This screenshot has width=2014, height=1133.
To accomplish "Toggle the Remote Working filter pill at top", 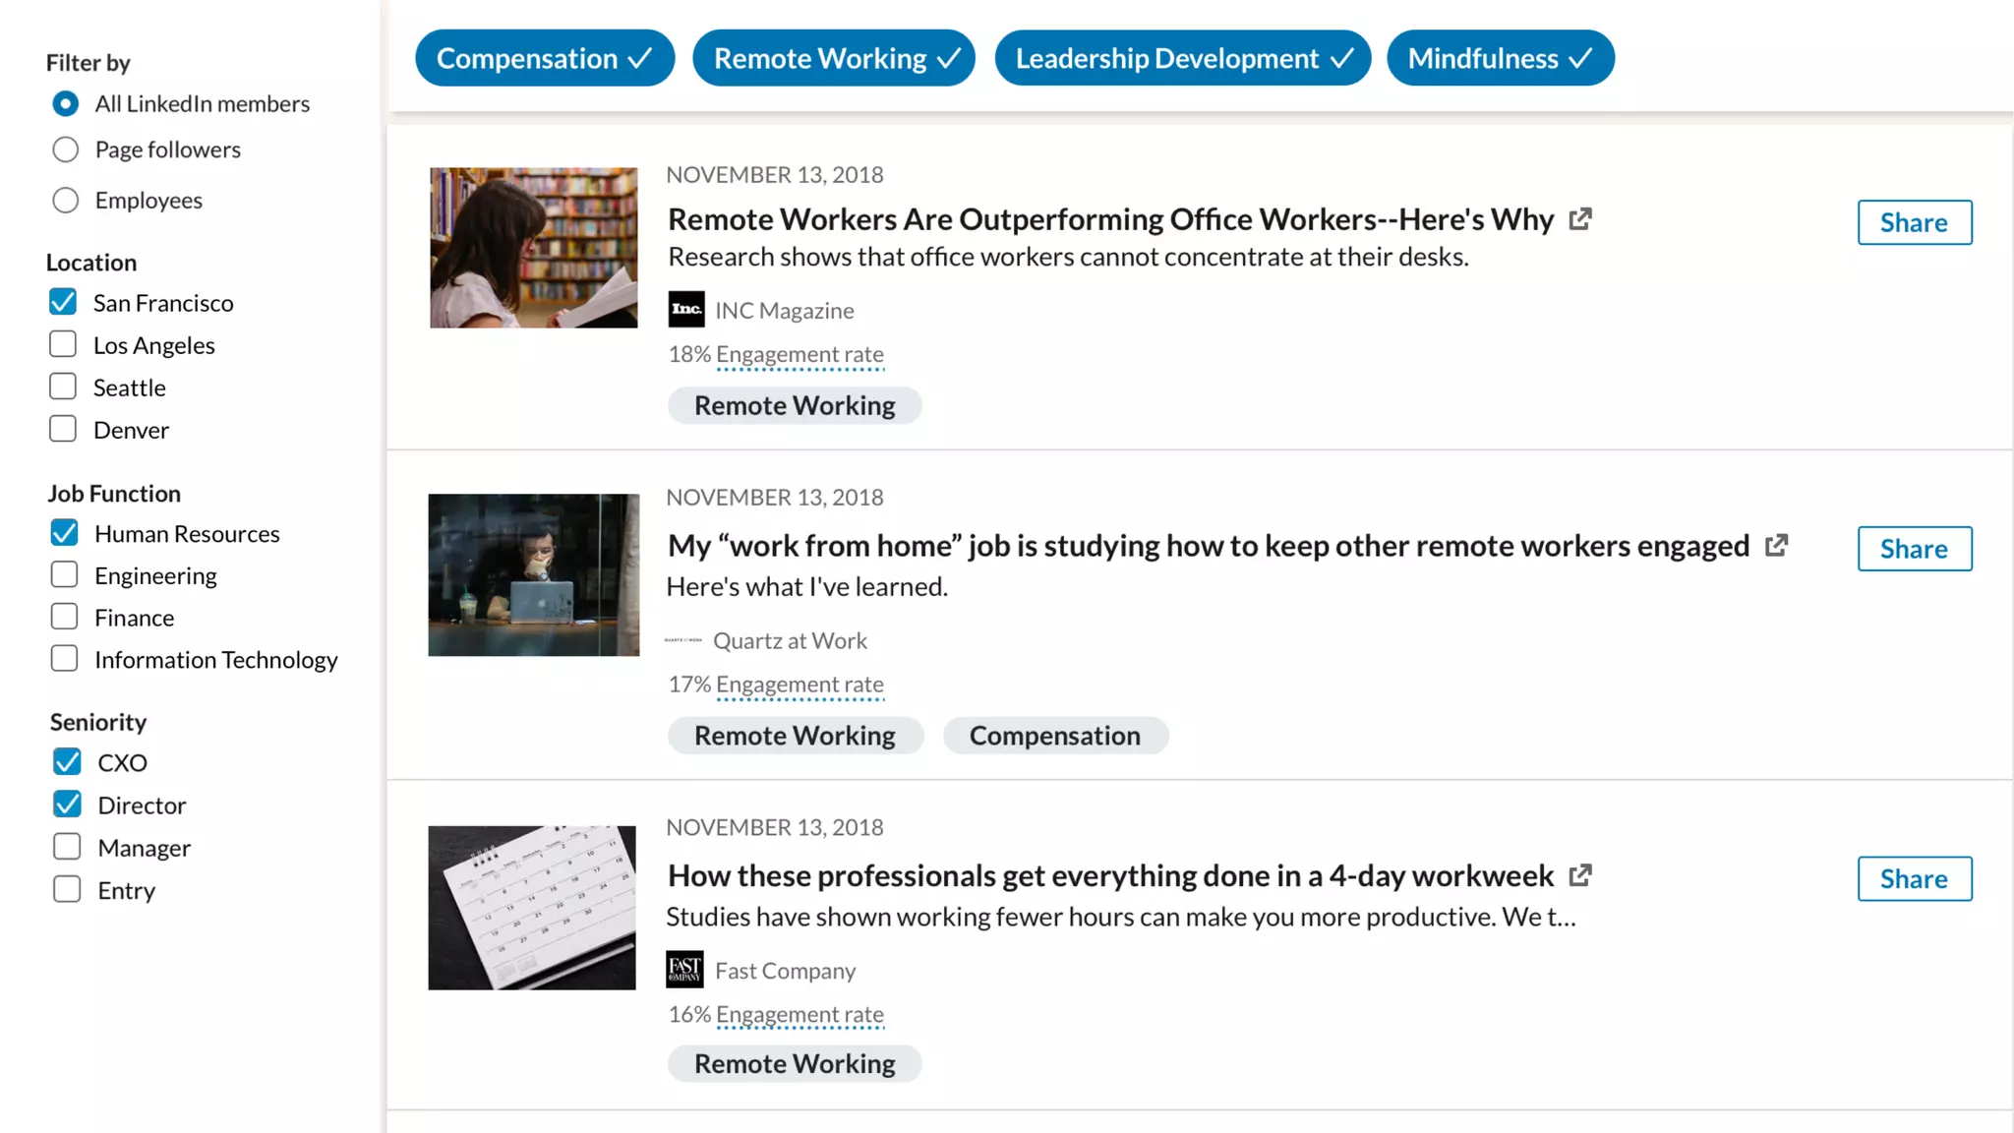I will point(834,58).
